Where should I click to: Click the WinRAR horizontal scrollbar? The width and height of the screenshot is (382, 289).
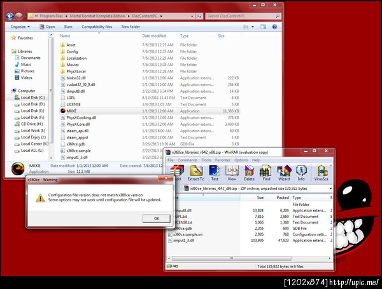[x=232, y=258]
